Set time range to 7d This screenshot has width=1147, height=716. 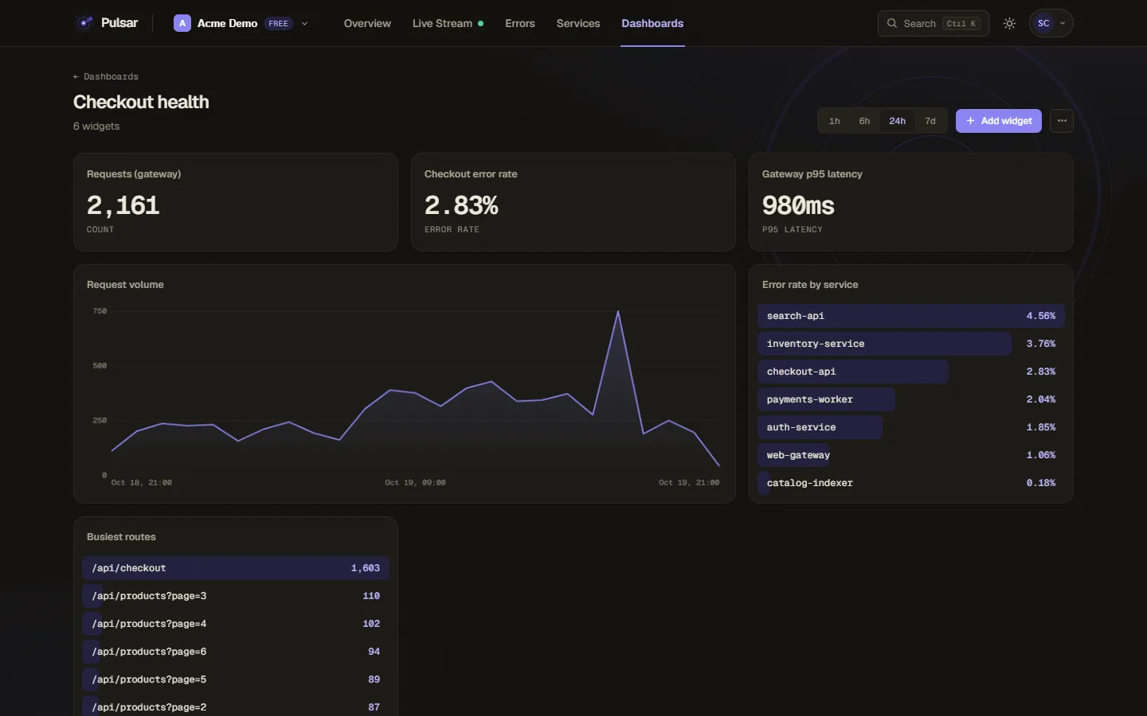tap(930, 121)
